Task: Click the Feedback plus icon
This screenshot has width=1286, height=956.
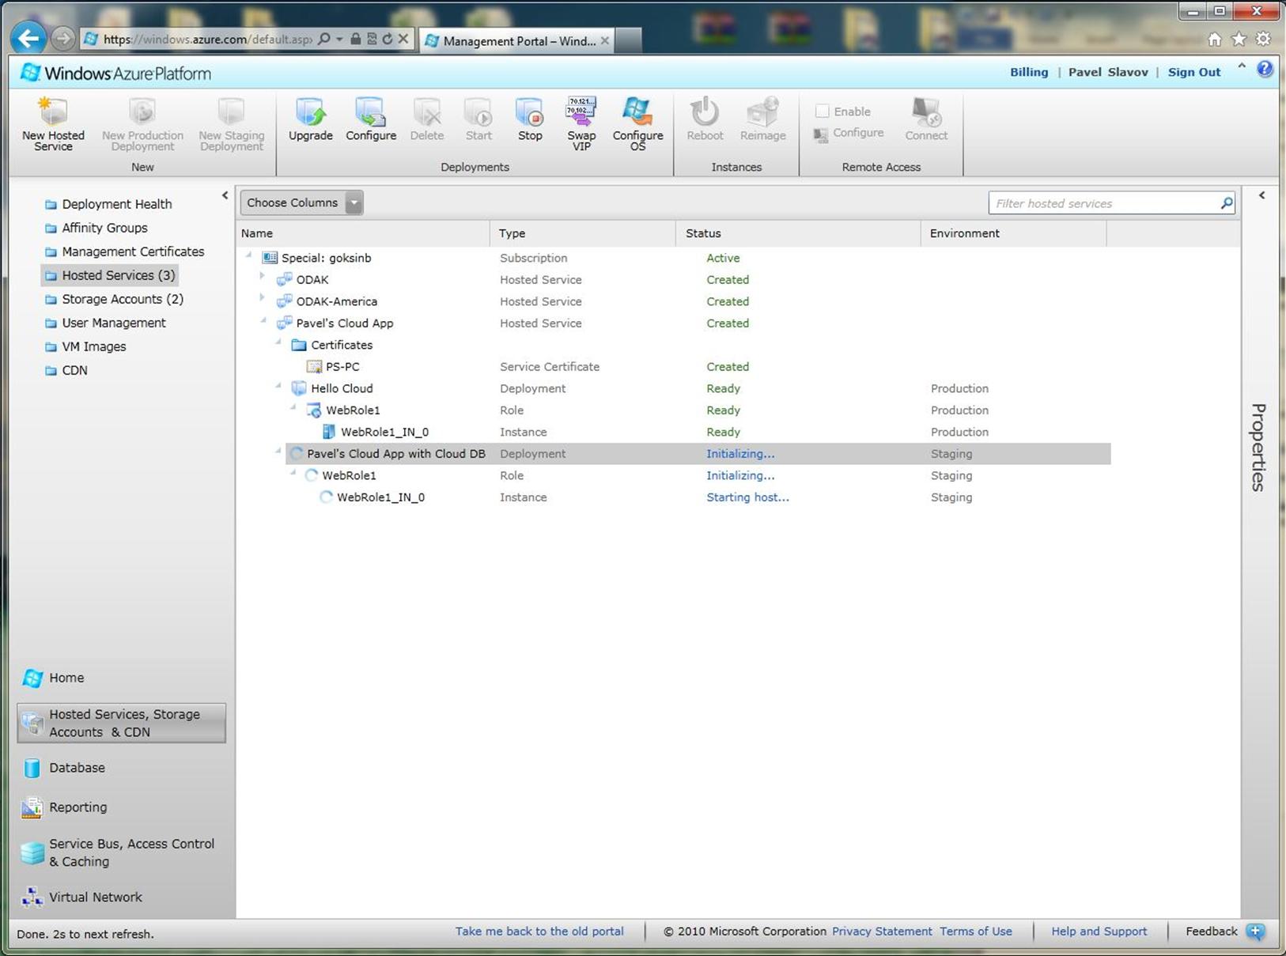Action: click(x=1255, y=931)
